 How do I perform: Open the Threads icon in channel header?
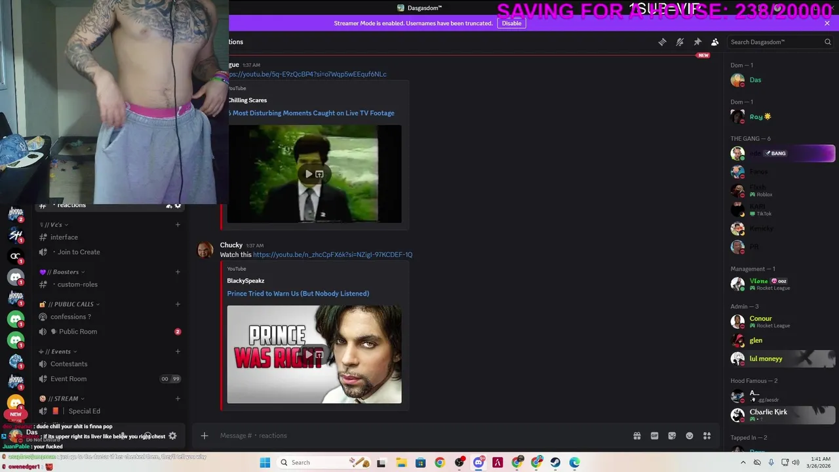(662, 42)
